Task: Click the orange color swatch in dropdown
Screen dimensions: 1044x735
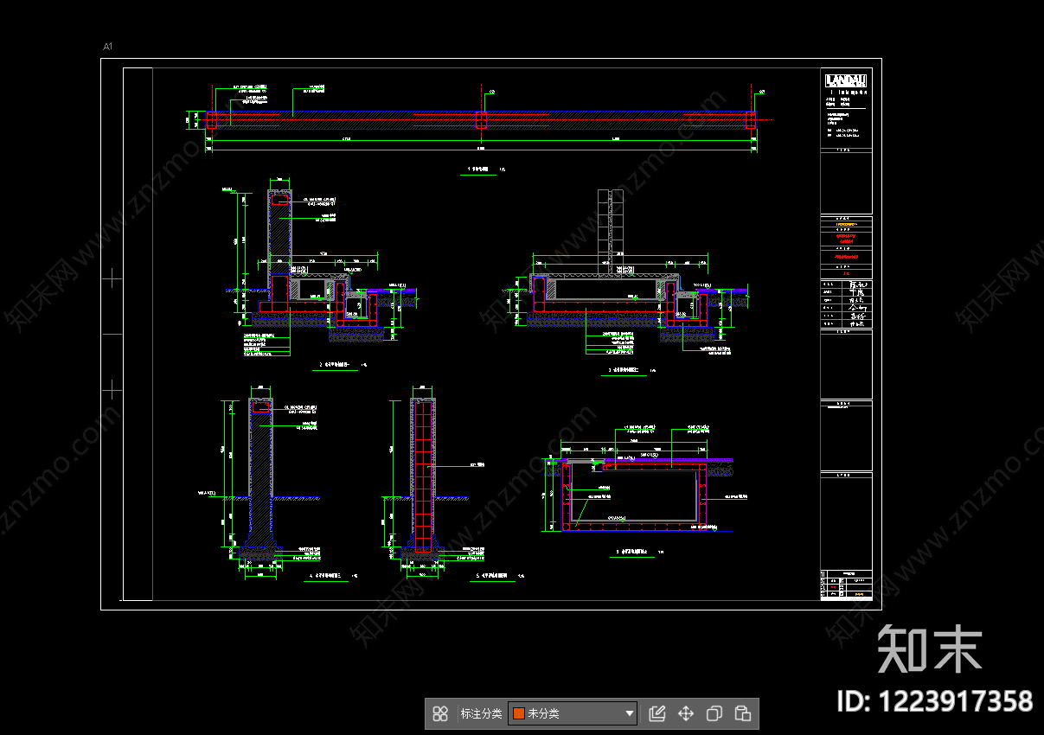Action: 519,713
